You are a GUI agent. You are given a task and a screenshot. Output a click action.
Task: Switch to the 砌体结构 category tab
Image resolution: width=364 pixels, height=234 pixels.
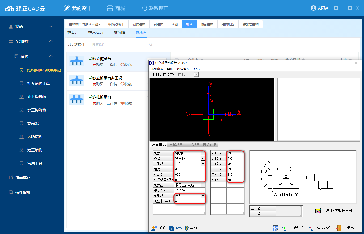pyautogui.click(x=139, y=24)
